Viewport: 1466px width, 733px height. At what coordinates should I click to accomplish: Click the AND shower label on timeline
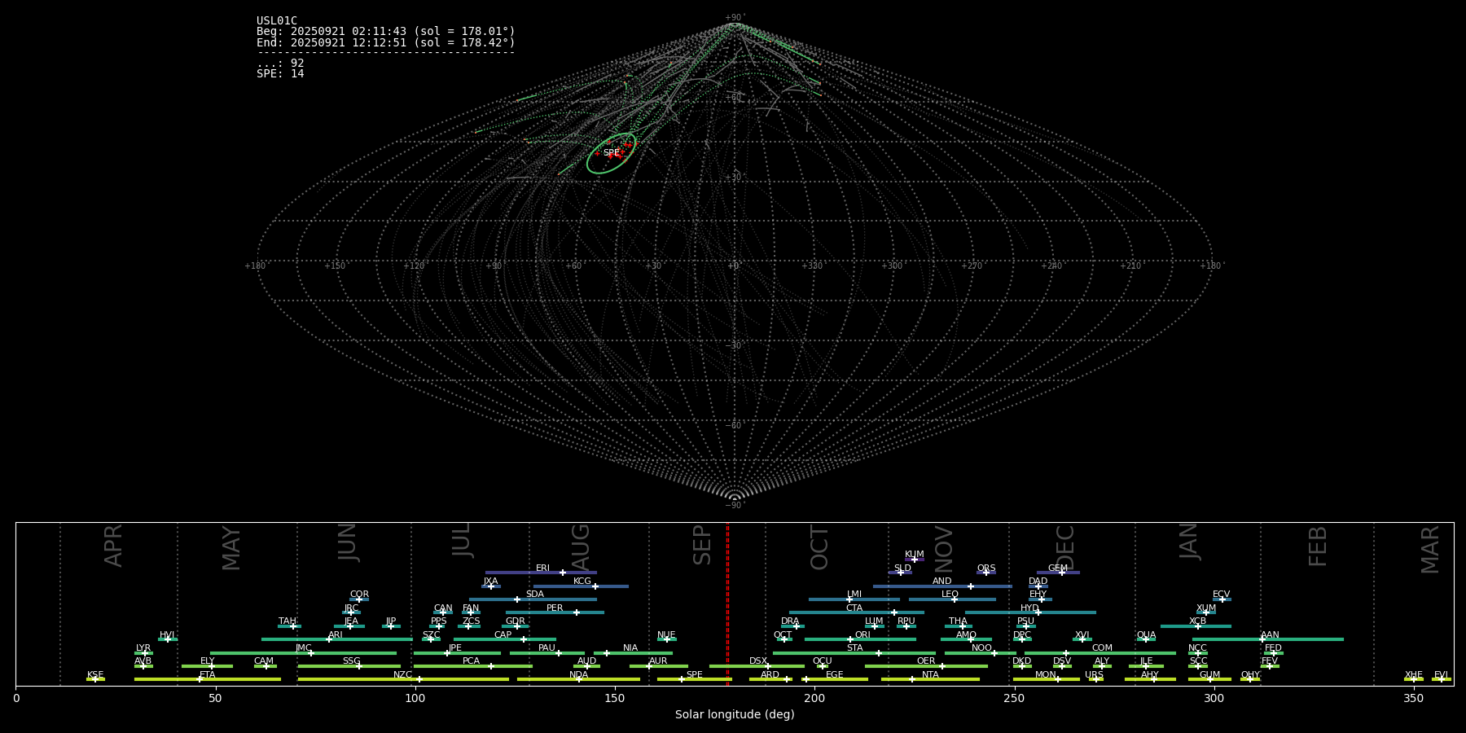[942, 582]
